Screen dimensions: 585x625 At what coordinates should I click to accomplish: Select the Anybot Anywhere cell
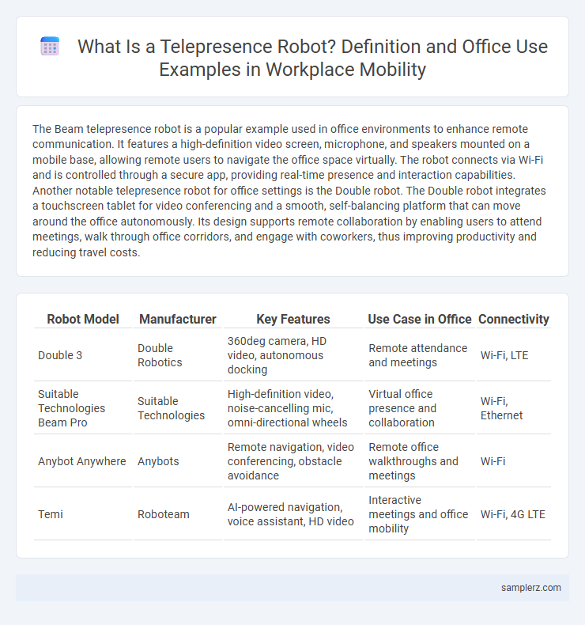click(83, 461)
